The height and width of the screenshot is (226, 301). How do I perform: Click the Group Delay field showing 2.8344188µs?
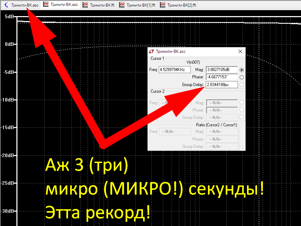click(221, 84)
